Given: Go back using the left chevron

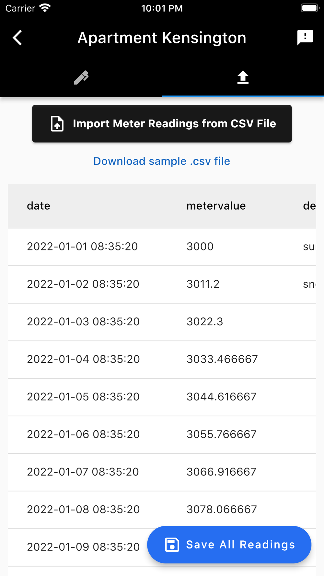Looking at the screenshot, I should click(x=17, y=38).
